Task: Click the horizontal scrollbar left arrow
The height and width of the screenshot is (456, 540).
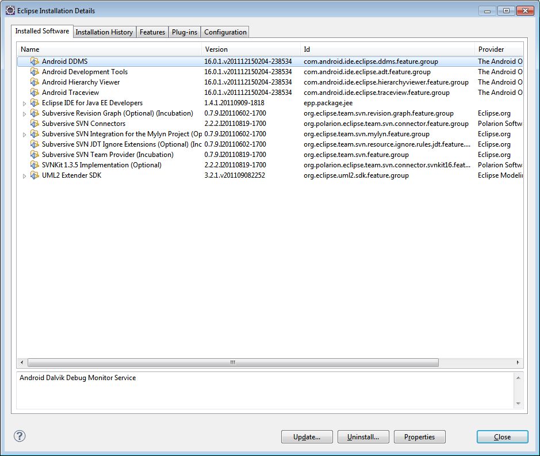Action: point(22,362)
